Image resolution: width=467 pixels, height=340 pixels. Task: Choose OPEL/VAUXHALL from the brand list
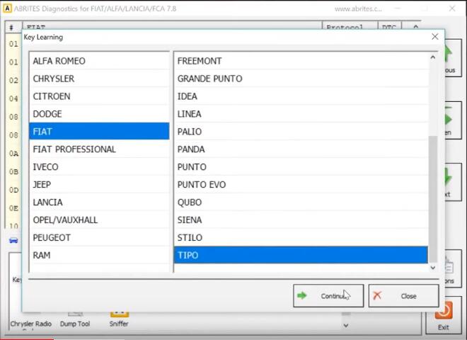[99, 220]
